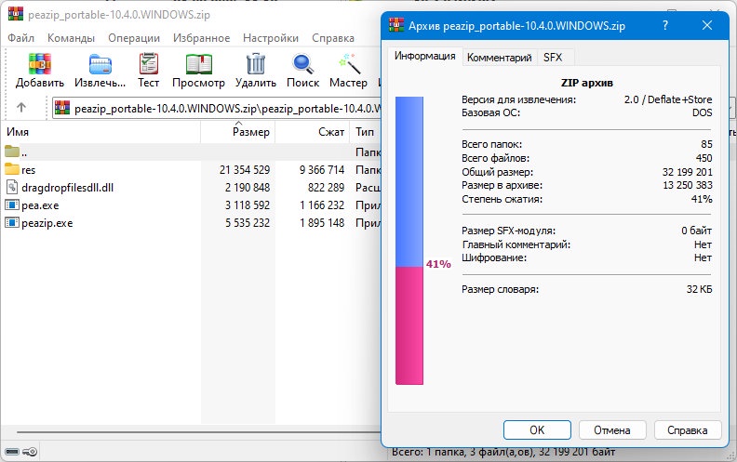Select the pea.exe file name
Image resolution: width=737 pixels, height=462 pixels.
pos(40,205)
